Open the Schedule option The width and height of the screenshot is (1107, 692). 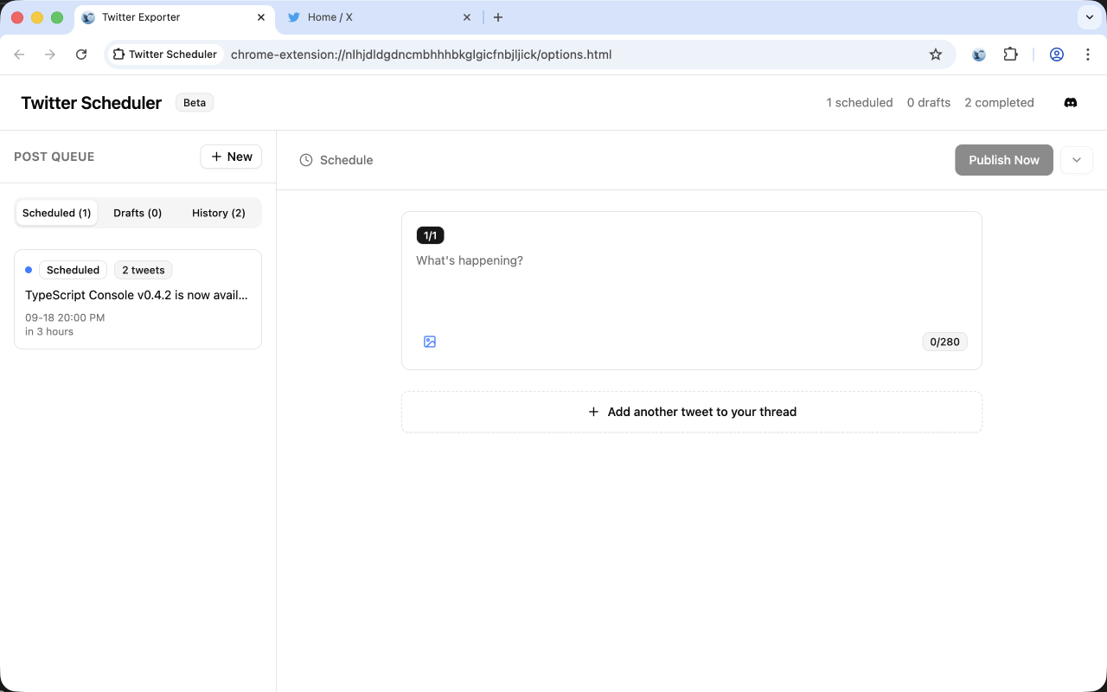[x=336, y=160]
